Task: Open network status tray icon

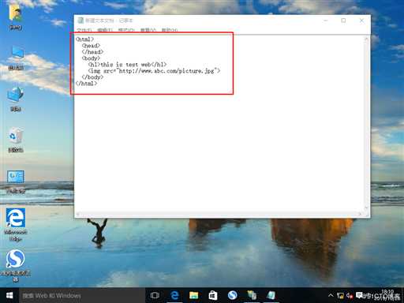Action: coord(340,296)
